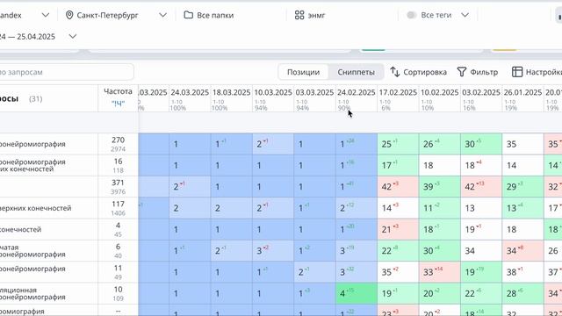This screenshot has height=316, width=562.
Task: Expand the Все теги dropdown arrow
Action: coord(465,15)
